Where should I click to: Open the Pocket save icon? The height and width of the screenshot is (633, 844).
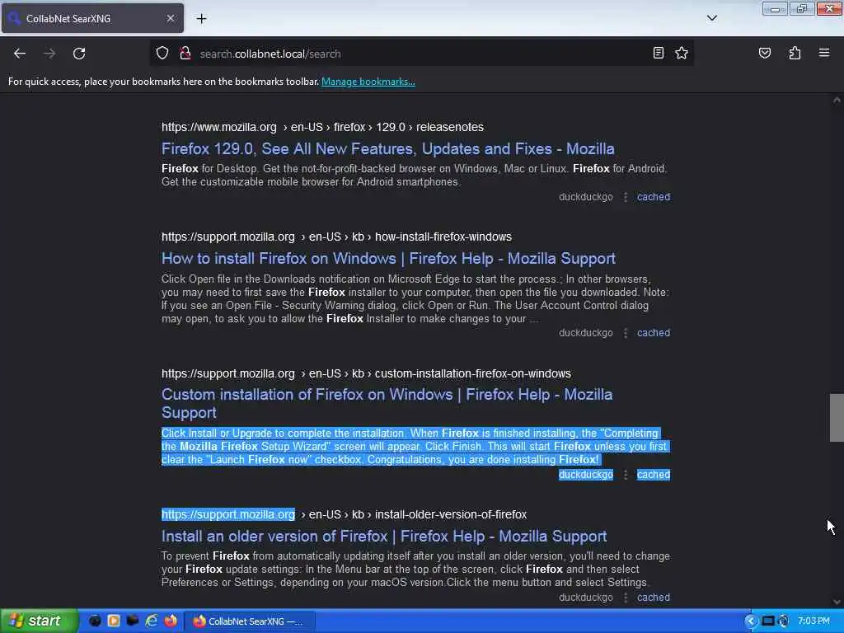coord(764,53)
